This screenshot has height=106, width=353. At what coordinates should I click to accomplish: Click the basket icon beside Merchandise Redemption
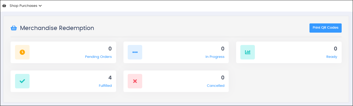coord(14,28)
